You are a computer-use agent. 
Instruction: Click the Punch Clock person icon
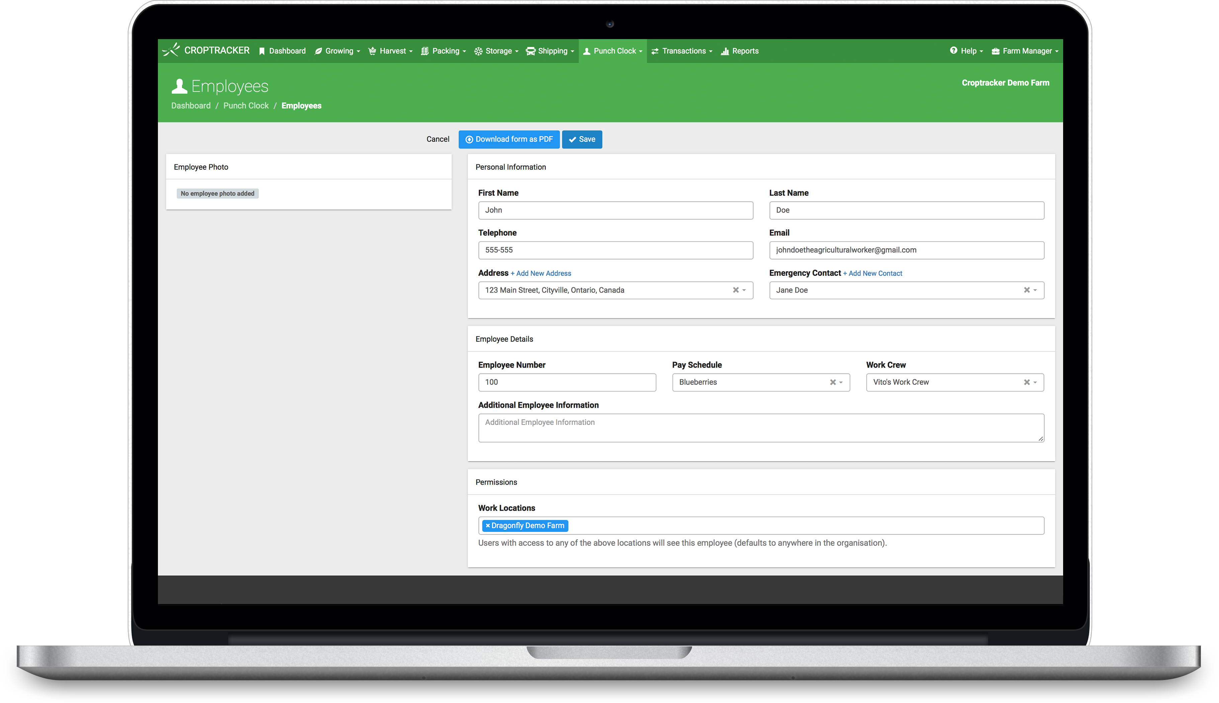[586, 51]
